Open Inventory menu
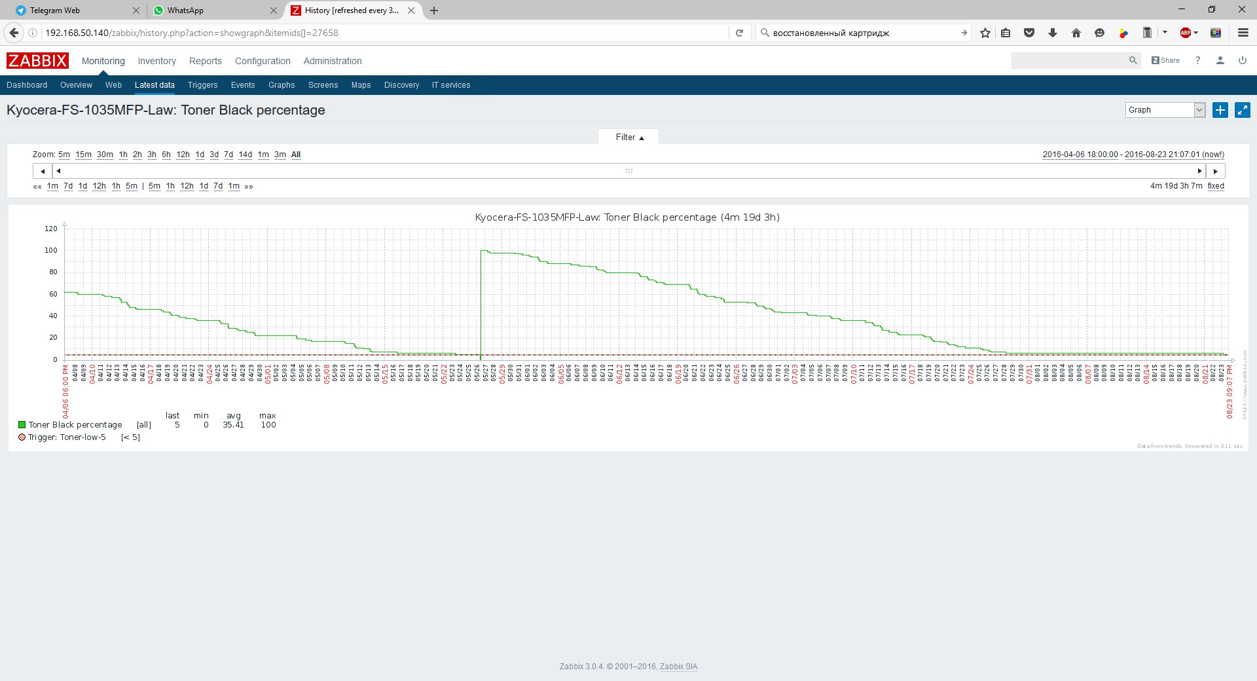This screenshot has height=681, width=1257. 156,61
